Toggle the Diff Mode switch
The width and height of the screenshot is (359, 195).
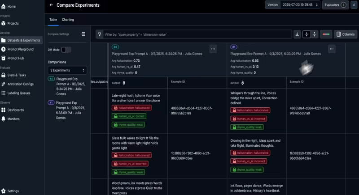(x=66, y=50)
